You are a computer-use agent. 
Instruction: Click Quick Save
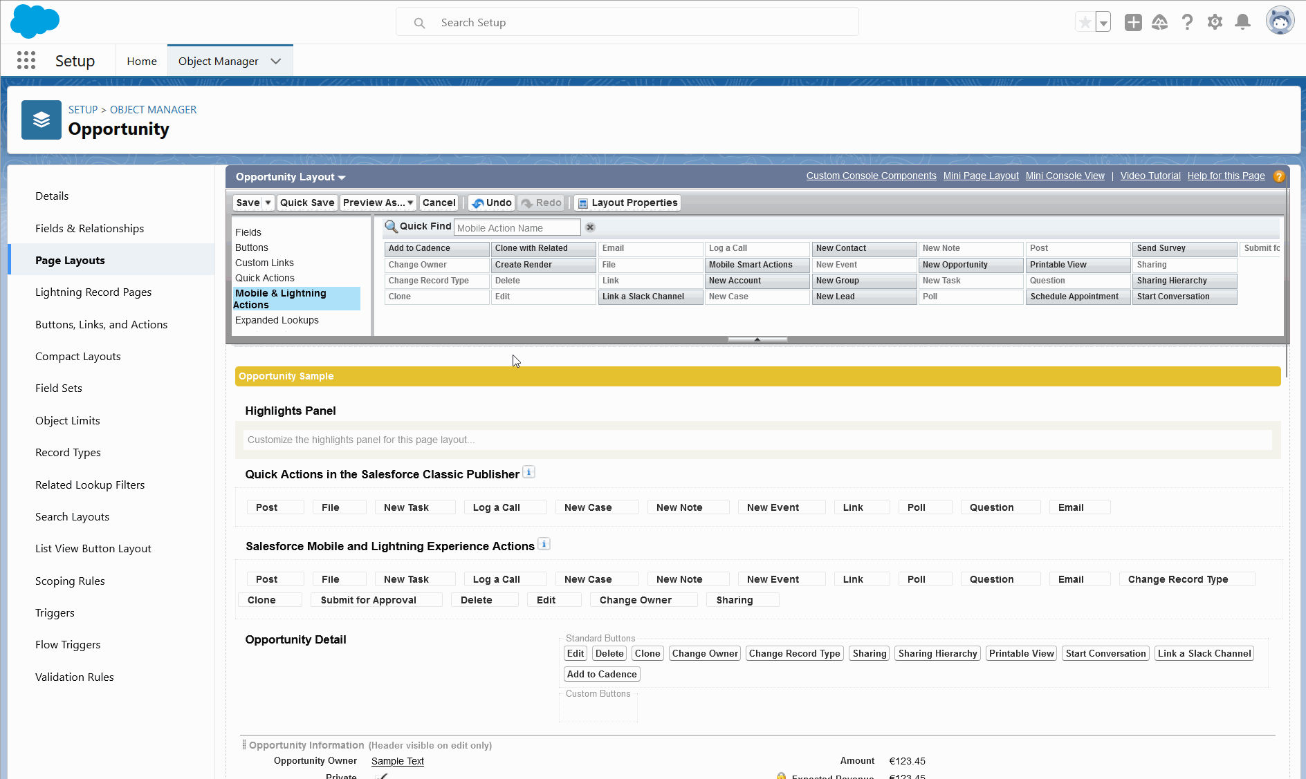tap(307, 203)
